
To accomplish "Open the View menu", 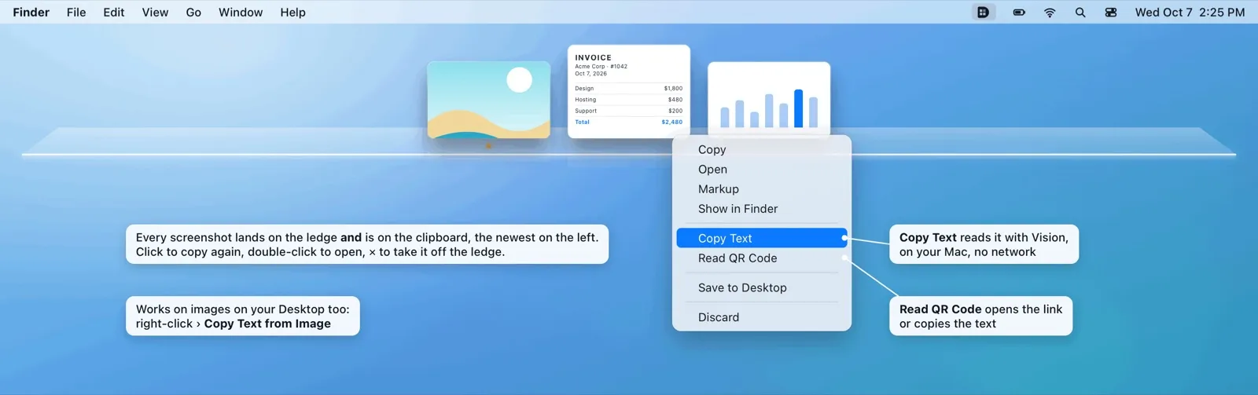I will point(155,13).
